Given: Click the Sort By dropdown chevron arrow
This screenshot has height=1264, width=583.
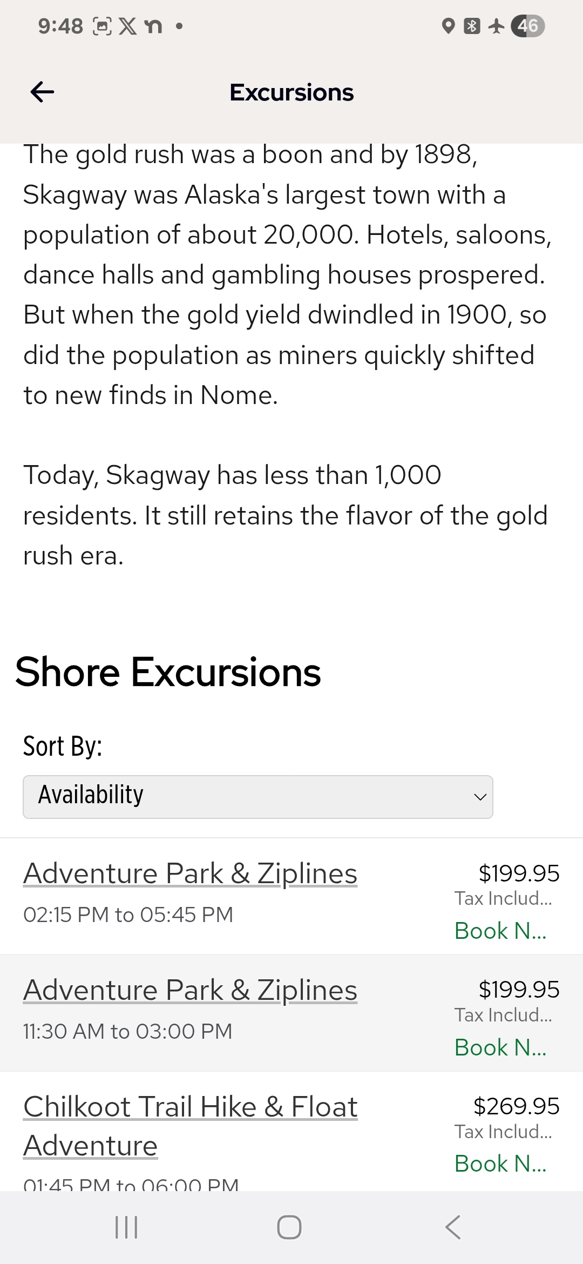Looking at the screenshot, I should click(x=480, y=797).
